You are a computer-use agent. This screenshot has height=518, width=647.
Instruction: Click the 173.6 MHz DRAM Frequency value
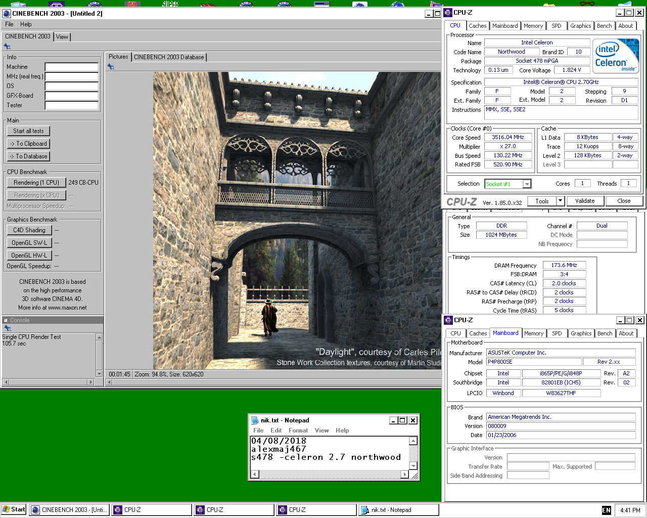click(564, 265)
